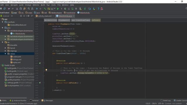Viewport: 187px width, 105px height.
Task: Click the Stop square icon
Action: (76, 9)
